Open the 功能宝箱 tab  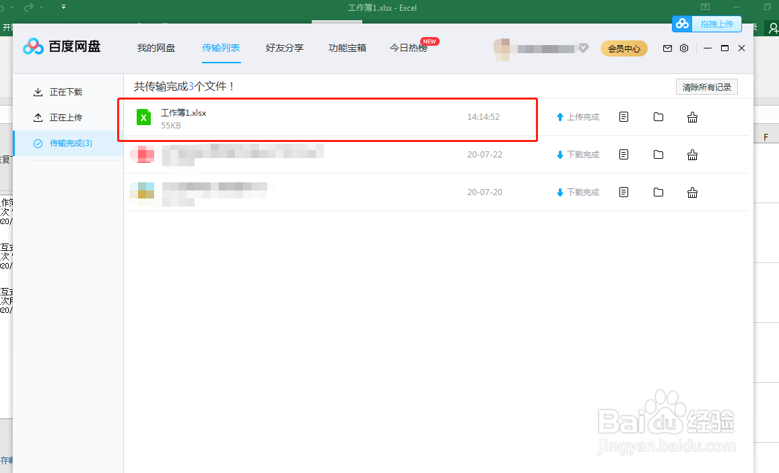coord(347,48)
